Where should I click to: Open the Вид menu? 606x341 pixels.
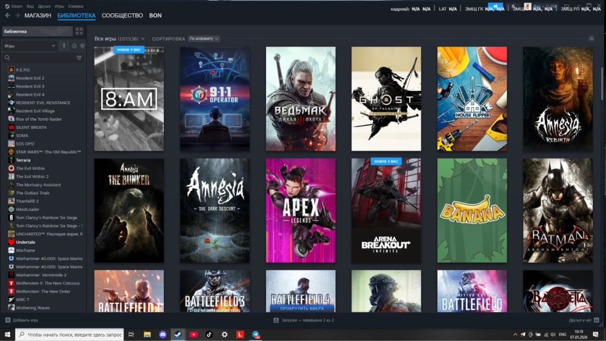pos(30,6)
